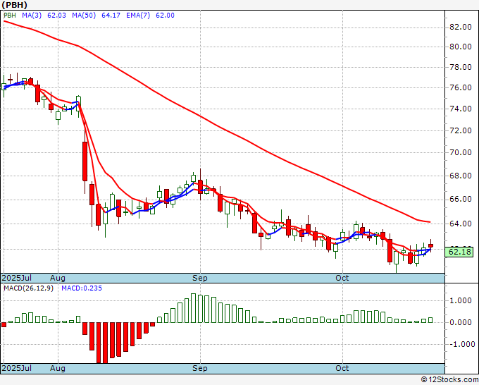
Task: Click the MA(3) indicator label
Action: 32,16
